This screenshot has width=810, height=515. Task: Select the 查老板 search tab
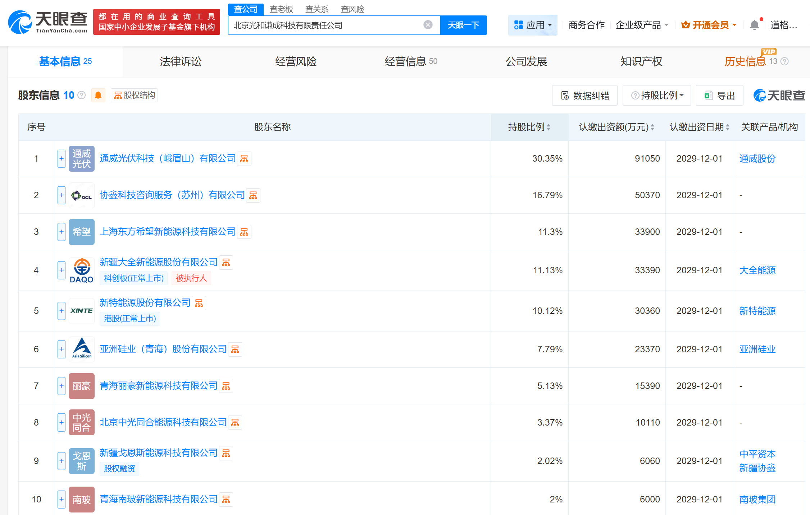(x=281, y=9)
